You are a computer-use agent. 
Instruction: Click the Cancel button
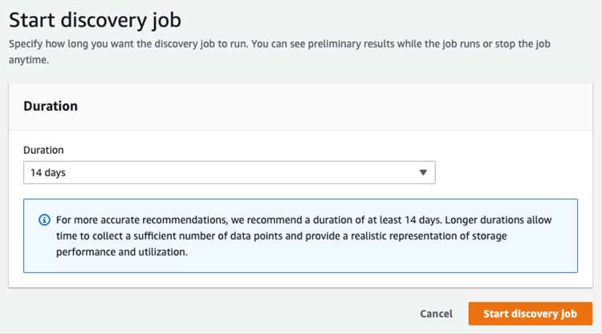point(436,314)
